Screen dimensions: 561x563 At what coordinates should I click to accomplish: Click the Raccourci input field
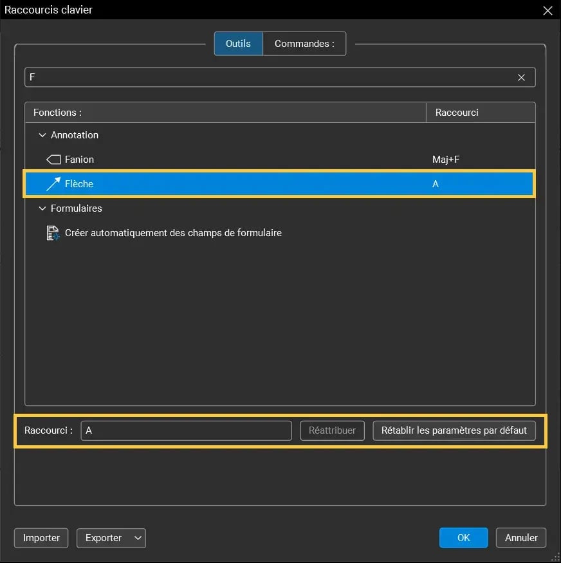[x=186, y=430]
